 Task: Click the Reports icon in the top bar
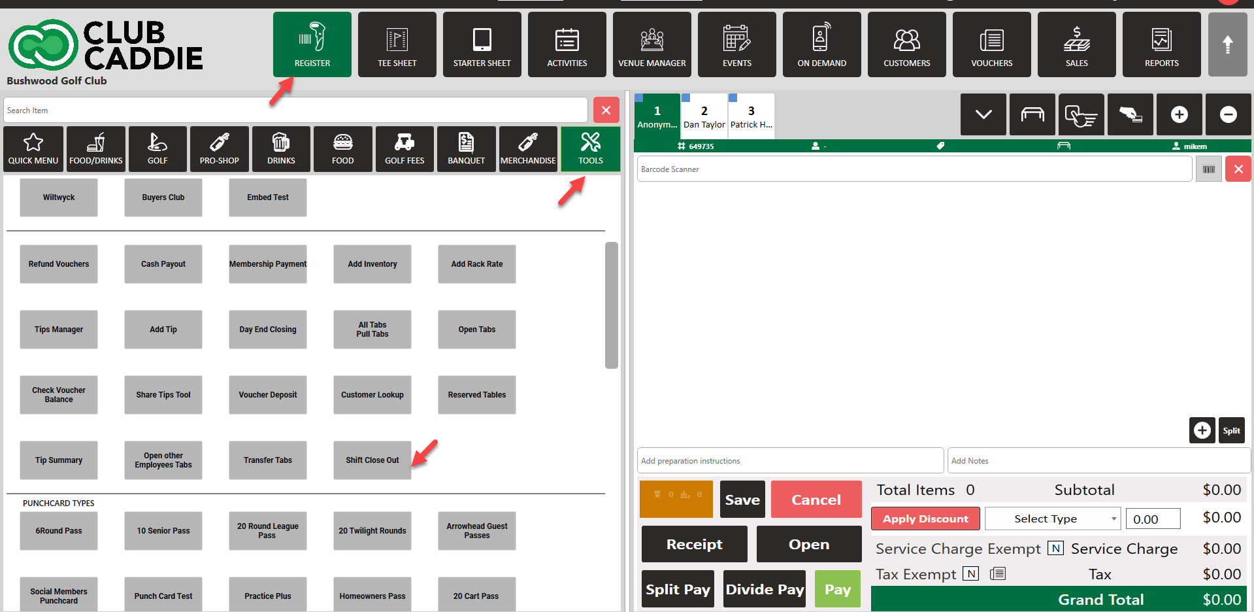point(1161,44)
